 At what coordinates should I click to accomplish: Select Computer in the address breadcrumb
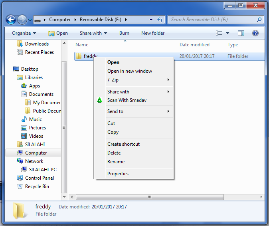point(60,20)
